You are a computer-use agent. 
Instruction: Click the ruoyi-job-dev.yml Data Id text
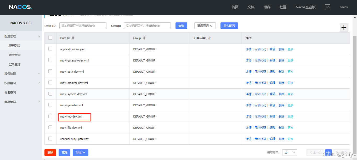(71, 116)
